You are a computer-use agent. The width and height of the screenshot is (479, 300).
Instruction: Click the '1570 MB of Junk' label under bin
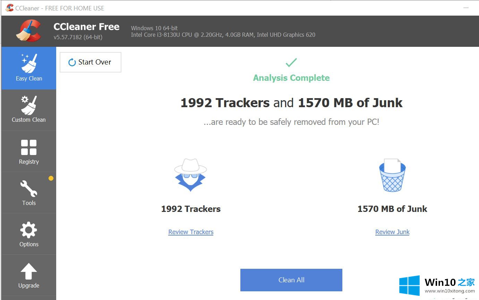[392, 209]
